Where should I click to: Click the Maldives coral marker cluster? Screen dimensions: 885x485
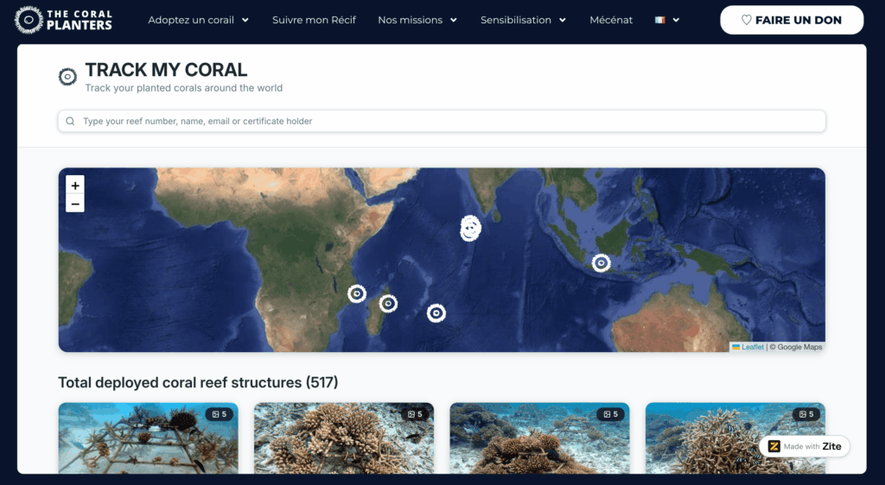[x=470, y=228]
